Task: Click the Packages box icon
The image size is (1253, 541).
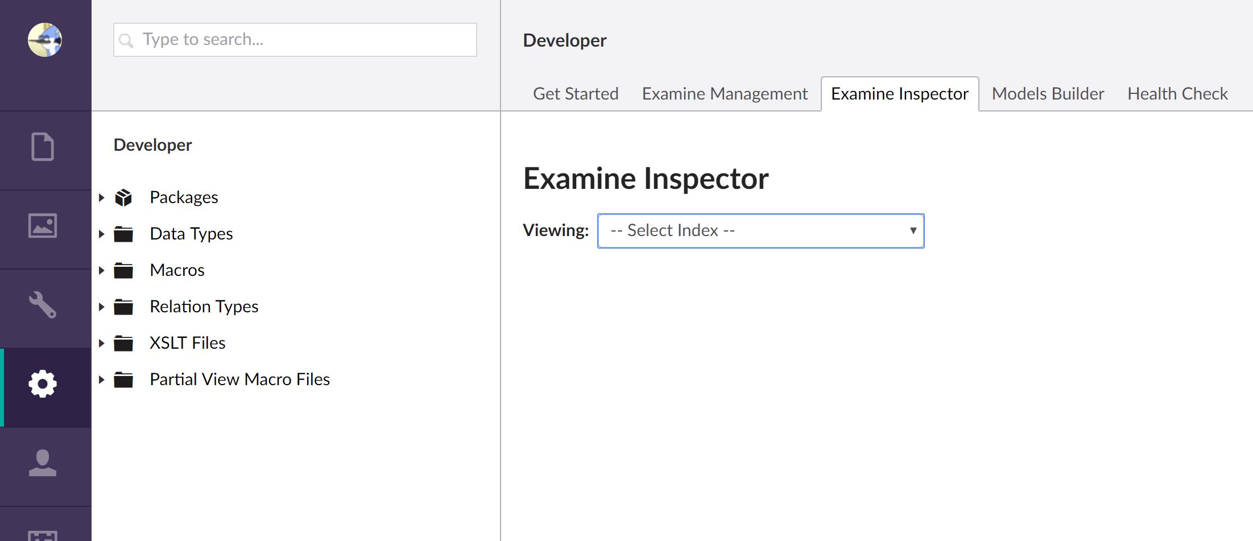Action: [123, 197]
